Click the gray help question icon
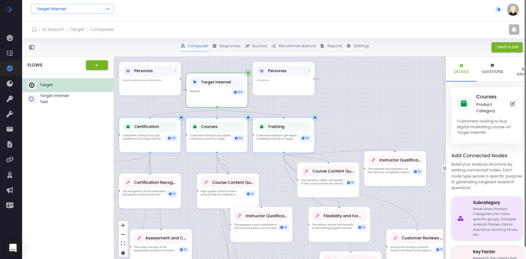526x259 pixels. tap(514, 29)
